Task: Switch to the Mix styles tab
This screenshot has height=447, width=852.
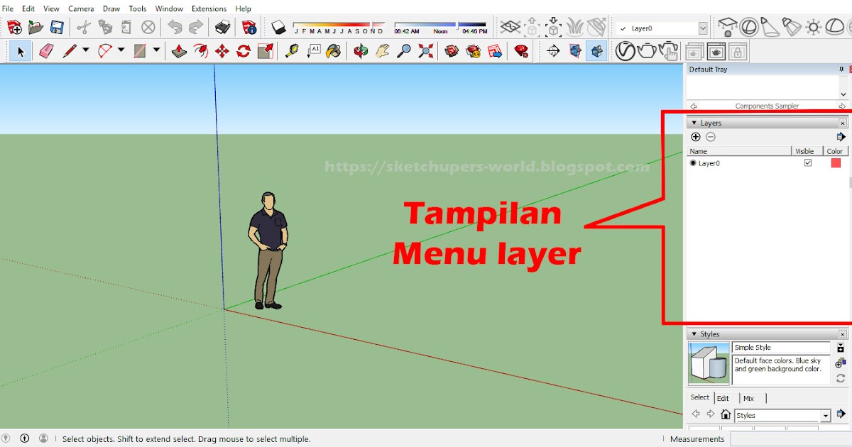Action: point(748,398)
